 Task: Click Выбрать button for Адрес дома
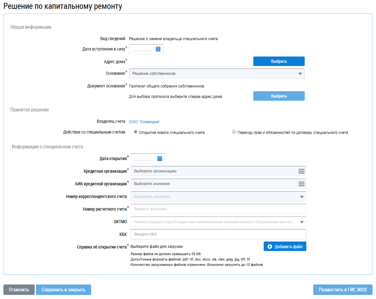[x=279, y=61]
